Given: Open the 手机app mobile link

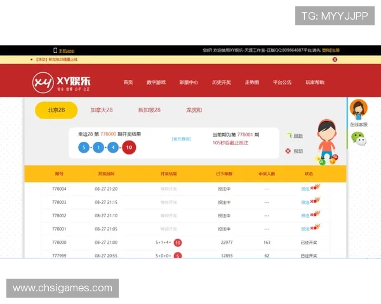Looking at the screenshot, I should (66, 51).
